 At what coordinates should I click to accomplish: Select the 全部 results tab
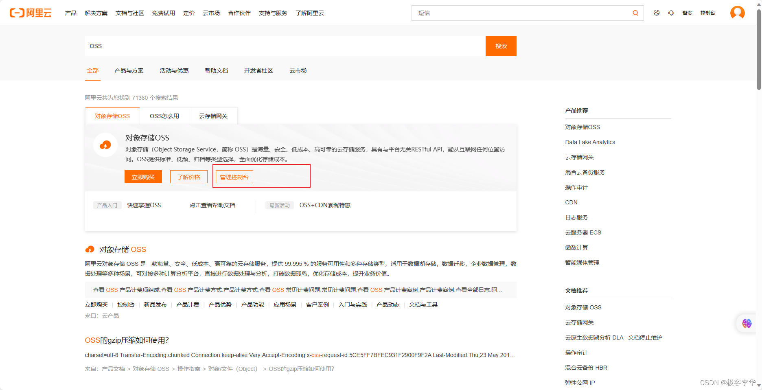(93, 70)
